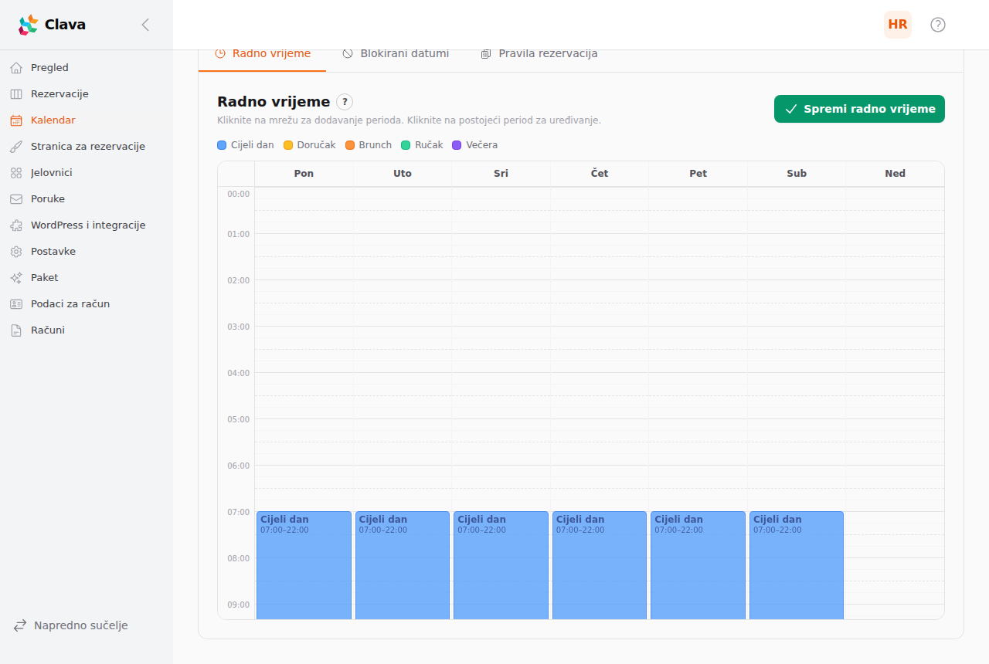Click the Pregled home icon

(16, 68)
